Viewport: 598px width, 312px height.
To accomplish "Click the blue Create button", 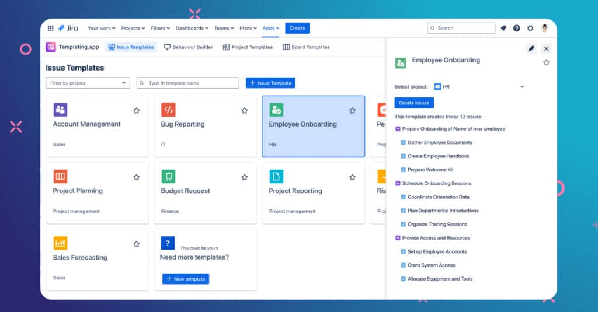I will (x=297, y=28).
